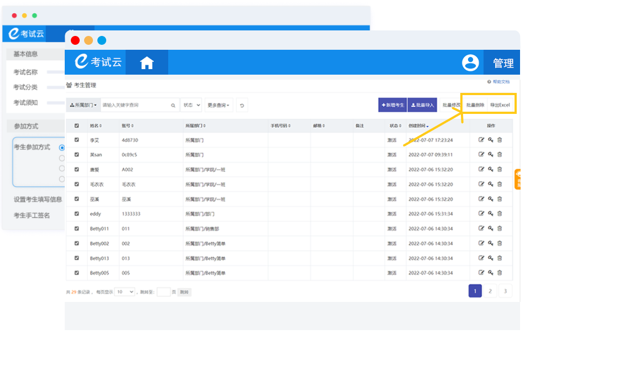Open the 管理 menu in the header
Viewport: 639px width, 376px height.
click(x=503, y=63)
